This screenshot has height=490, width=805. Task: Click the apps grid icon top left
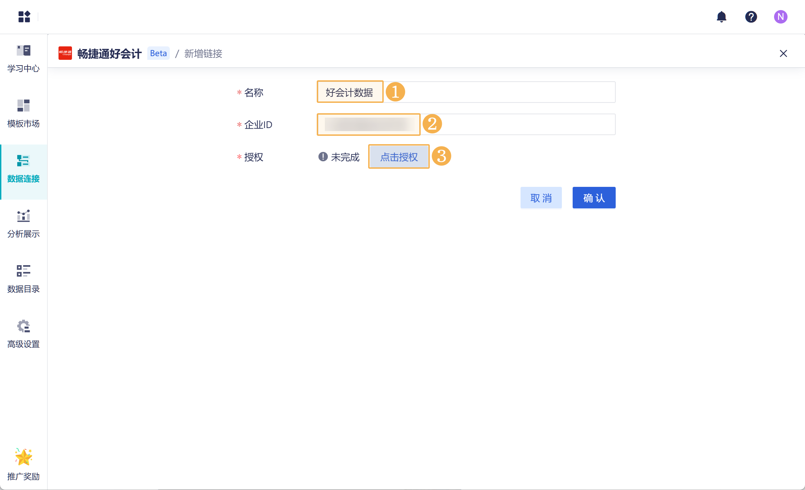(24, 16)
